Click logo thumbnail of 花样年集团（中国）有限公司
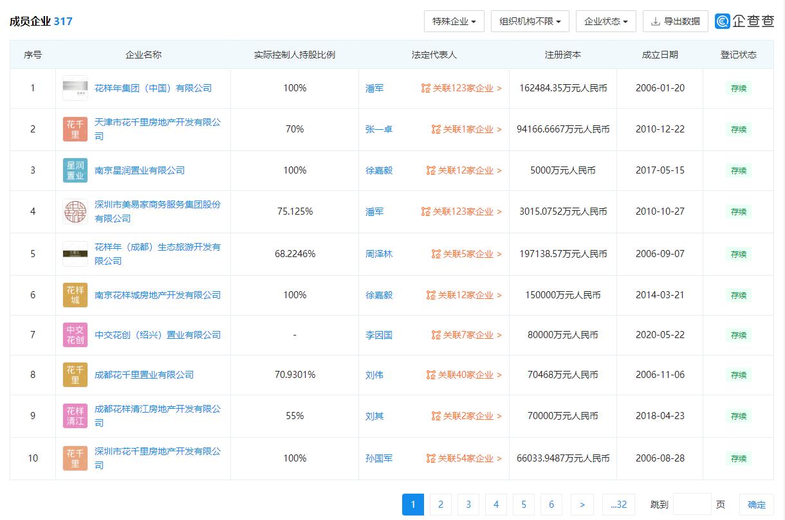 coord(75,88)
